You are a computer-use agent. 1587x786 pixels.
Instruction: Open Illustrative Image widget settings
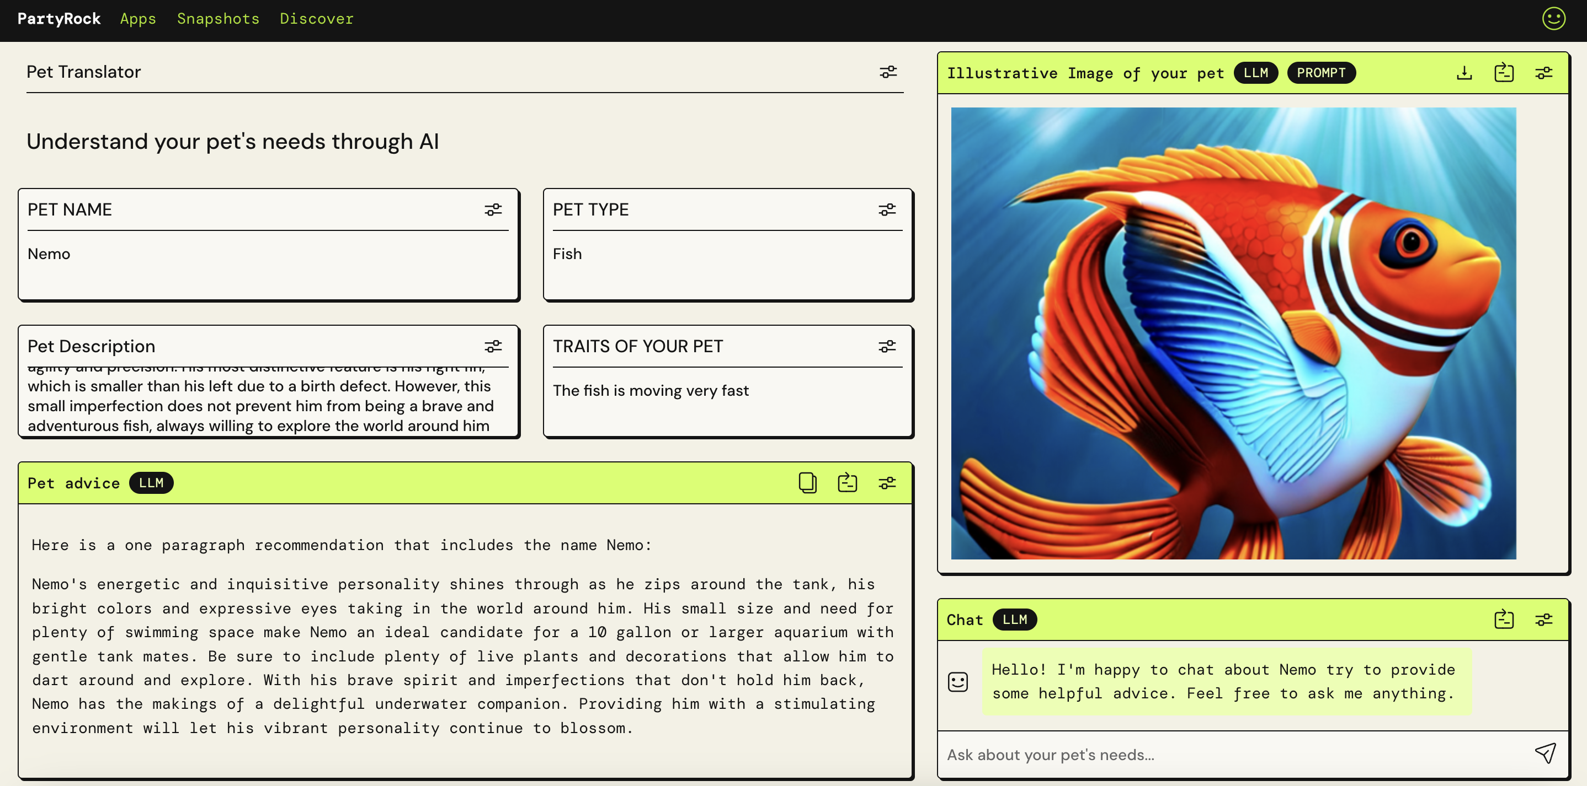(x=1543, y=73)
